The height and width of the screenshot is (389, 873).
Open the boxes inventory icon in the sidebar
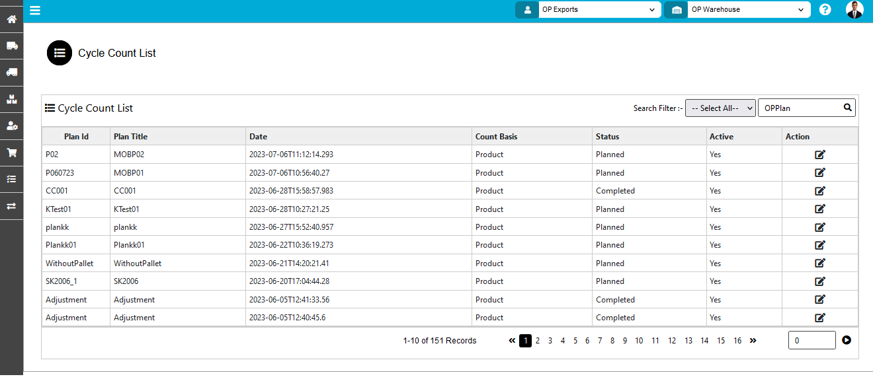[11, 99]
